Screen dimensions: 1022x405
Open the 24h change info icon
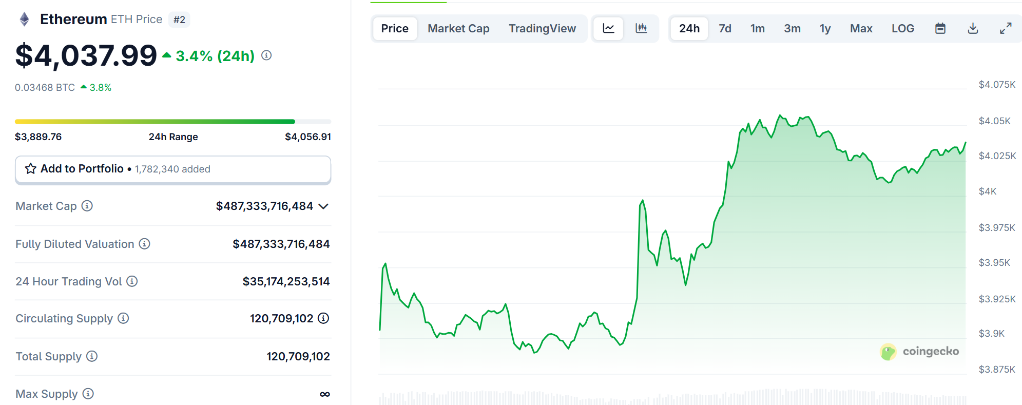[266, 55]
